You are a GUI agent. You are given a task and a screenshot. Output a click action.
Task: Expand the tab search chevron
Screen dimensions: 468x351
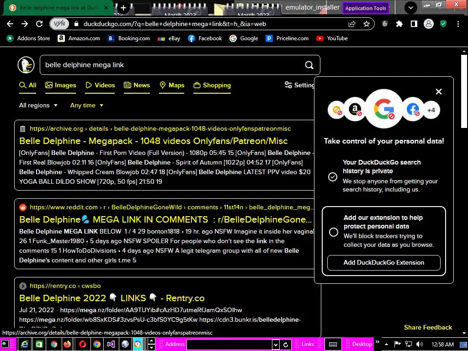tap(411, 8)
